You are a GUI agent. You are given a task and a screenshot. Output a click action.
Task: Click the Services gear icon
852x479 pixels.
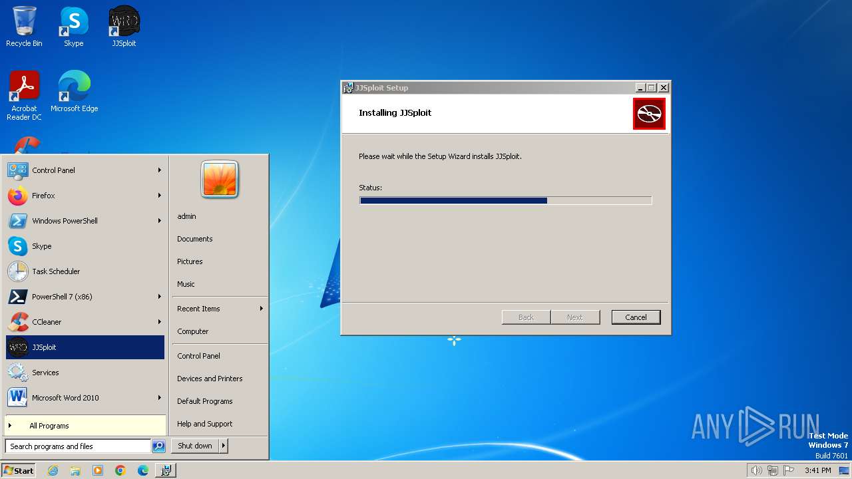tap(18, 373)
